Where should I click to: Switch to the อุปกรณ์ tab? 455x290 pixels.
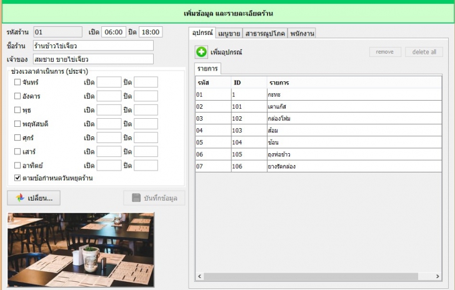pyautogui.click(x=202, y=32)
